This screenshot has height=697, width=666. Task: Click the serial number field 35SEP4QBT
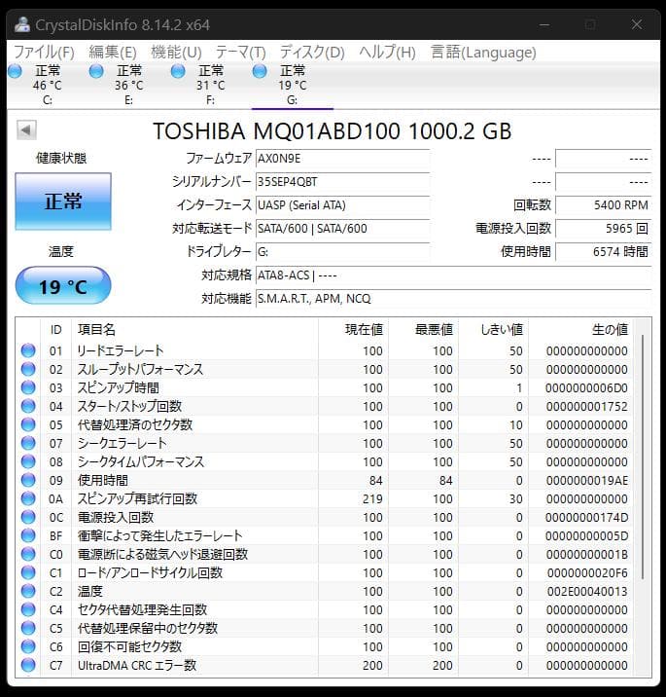point(342,182)
